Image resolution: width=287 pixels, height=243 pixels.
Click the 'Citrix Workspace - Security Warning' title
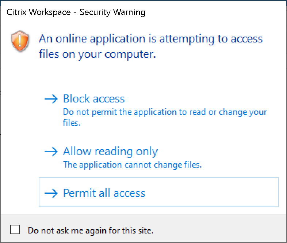coord(76,12)
